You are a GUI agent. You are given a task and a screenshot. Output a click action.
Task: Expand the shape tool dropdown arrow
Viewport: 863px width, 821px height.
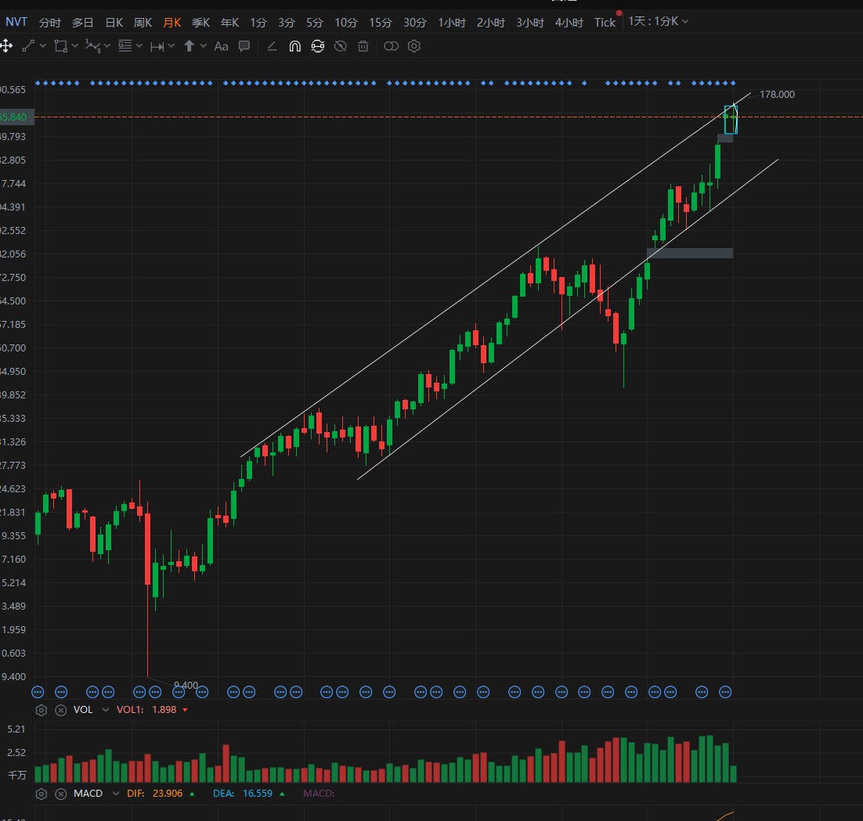click(75, 46)
